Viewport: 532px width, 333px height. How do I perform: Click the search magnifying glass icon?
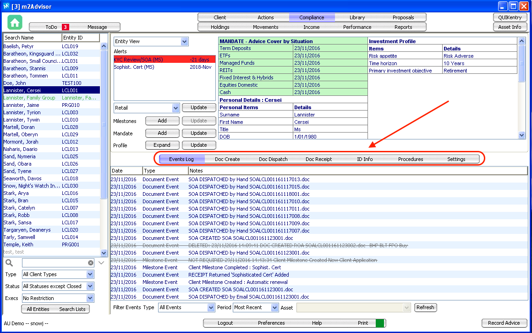[10, 263]
